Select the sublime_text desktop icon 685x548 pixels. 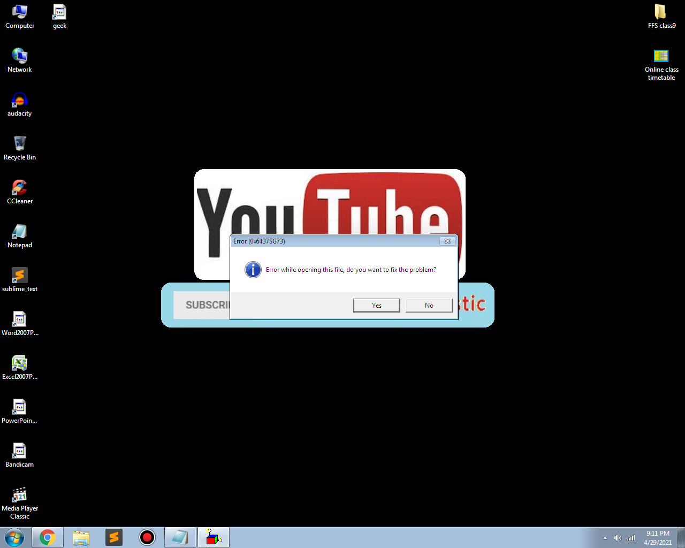[x=20, y=279]
